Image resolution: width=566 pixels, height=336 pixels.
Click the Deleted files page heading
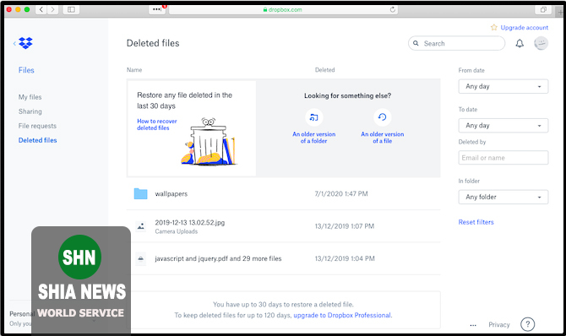click(153, 43)
